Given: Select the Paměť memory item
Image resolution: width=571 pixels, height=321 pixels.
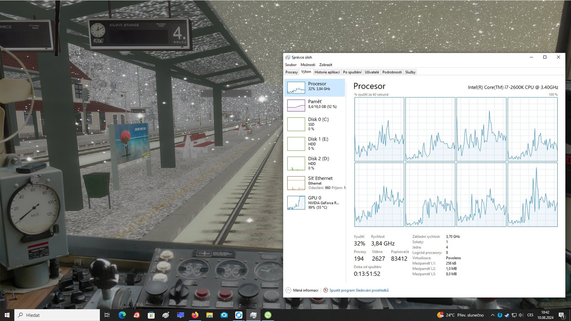Looking at the screenshot, I should click(x=315, y=105).
